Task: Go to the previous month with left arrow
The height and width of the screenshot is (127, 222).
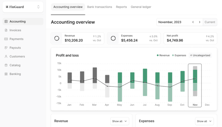Action: pos(193,22)
